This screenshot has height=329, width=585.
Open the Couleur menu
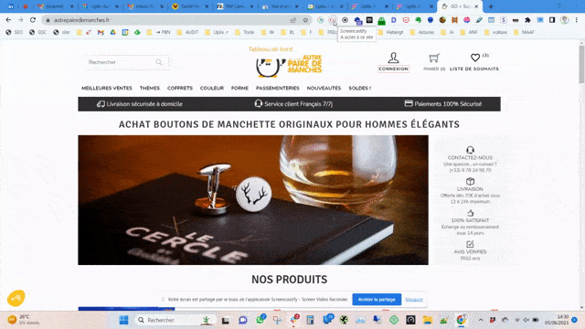pyautogui.click(x=212, y=89)
